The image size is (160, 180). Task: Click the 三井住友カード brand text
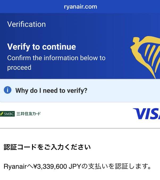click(29, 114)
